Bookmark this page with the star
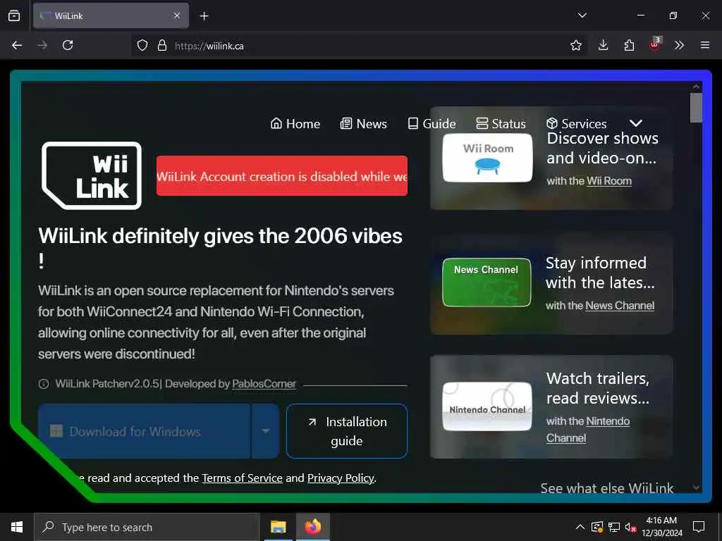The image size is (722, 541). pos(575,45)
